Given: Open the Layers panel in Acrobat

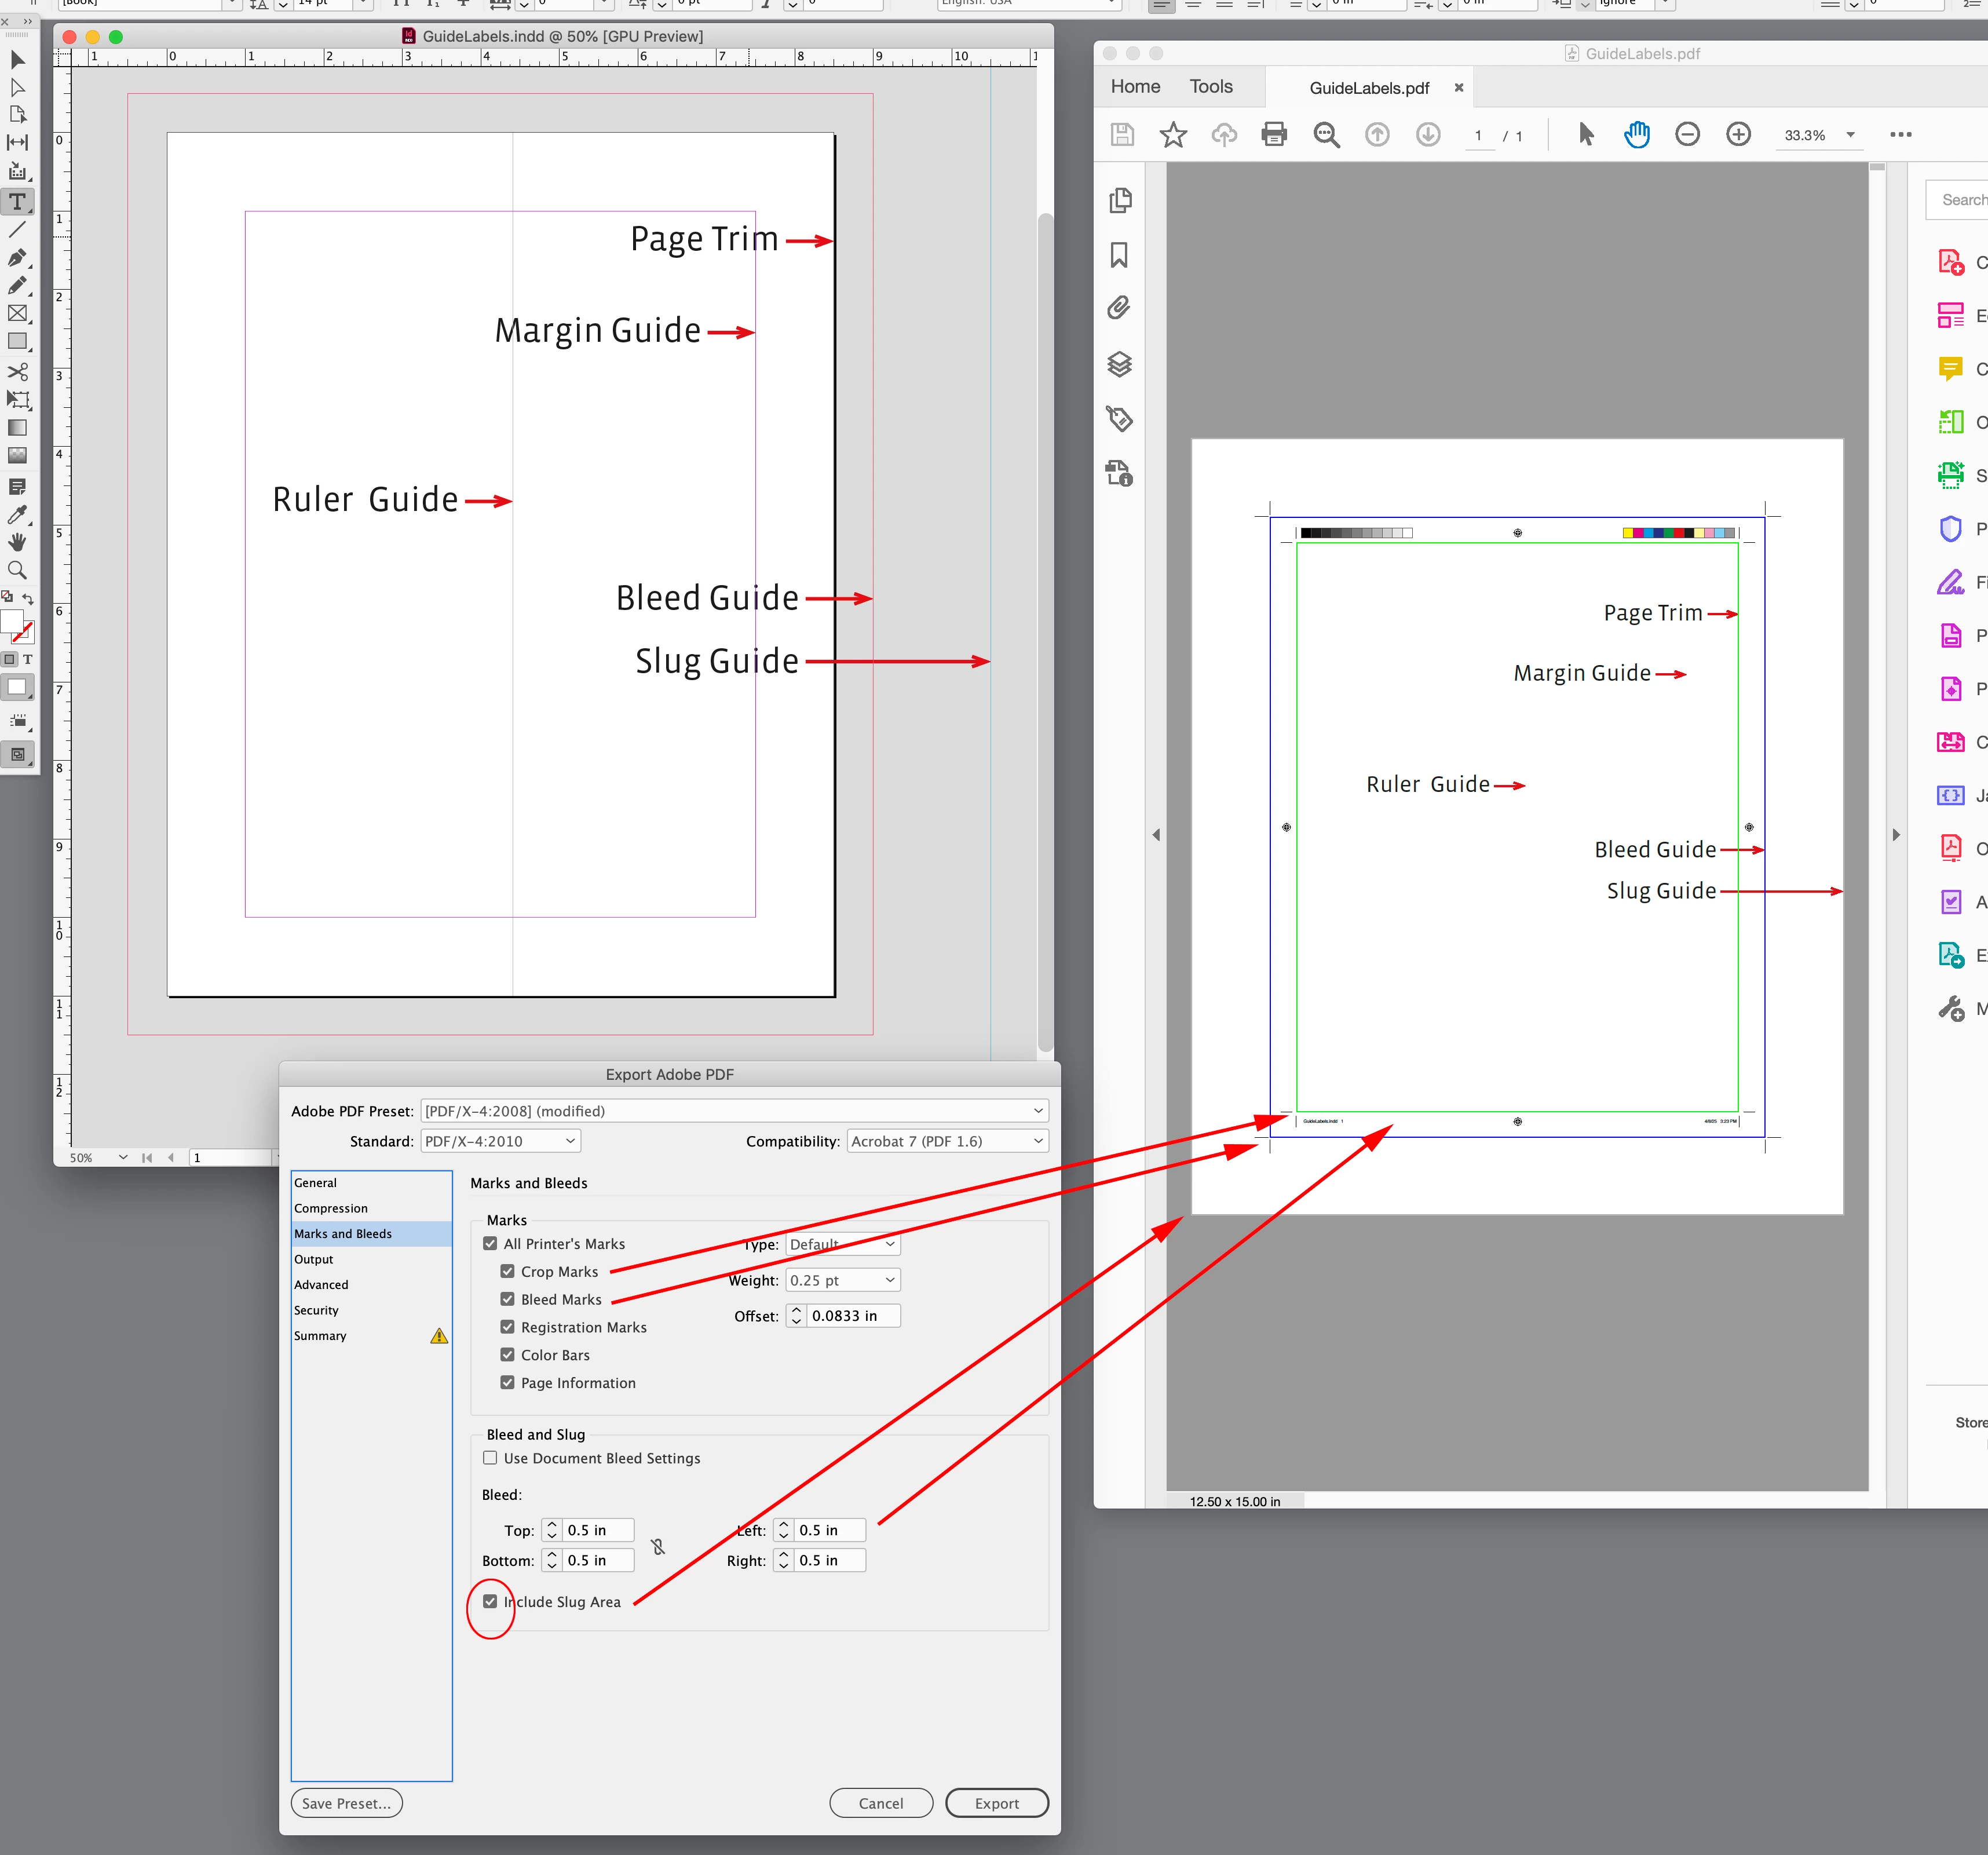Looking at the screenshot, I should tap(1119, 364).
